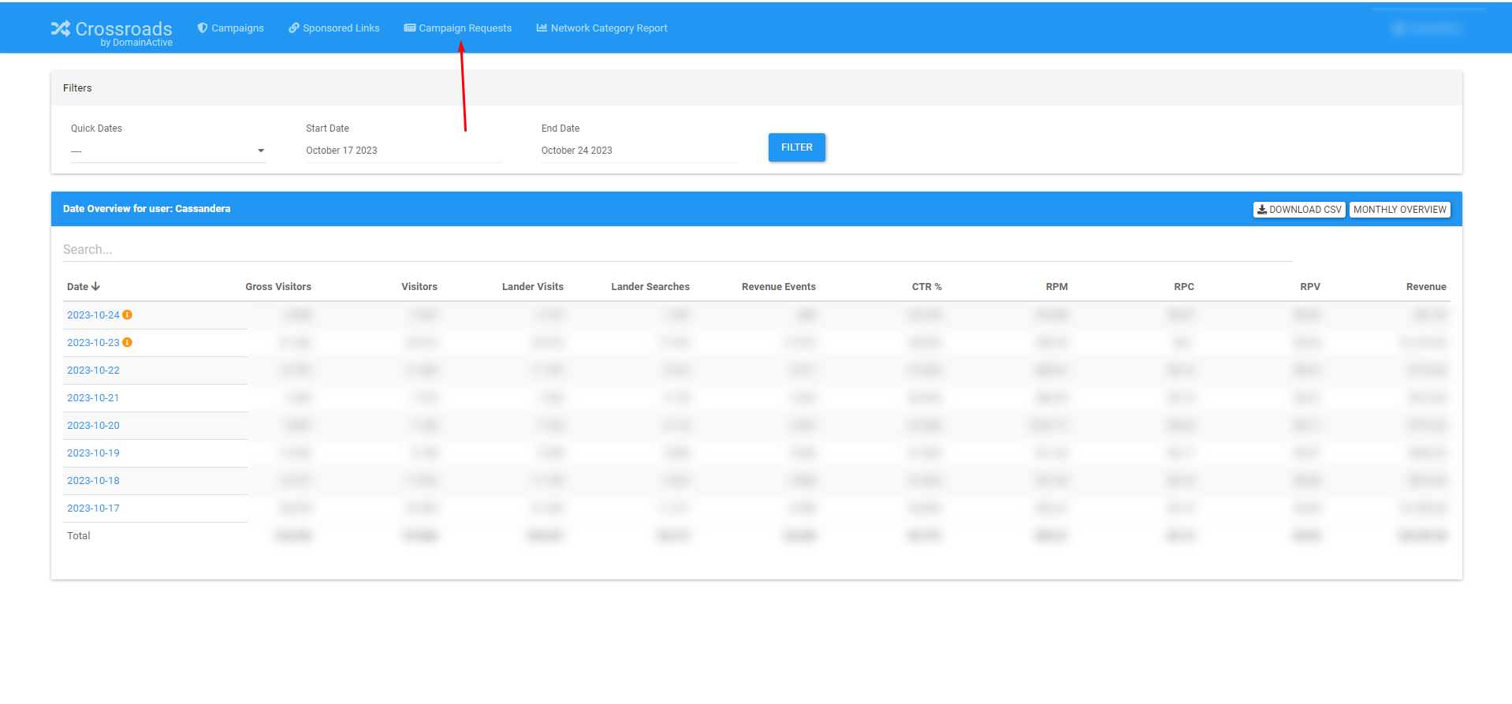The width and height of the screenshot is (1512, 704).
Task: Sort by the RPM column header
Action: point(1057,286)
